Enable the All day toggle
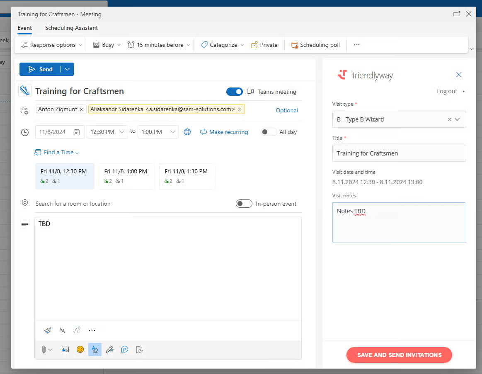 click(269, 132)
